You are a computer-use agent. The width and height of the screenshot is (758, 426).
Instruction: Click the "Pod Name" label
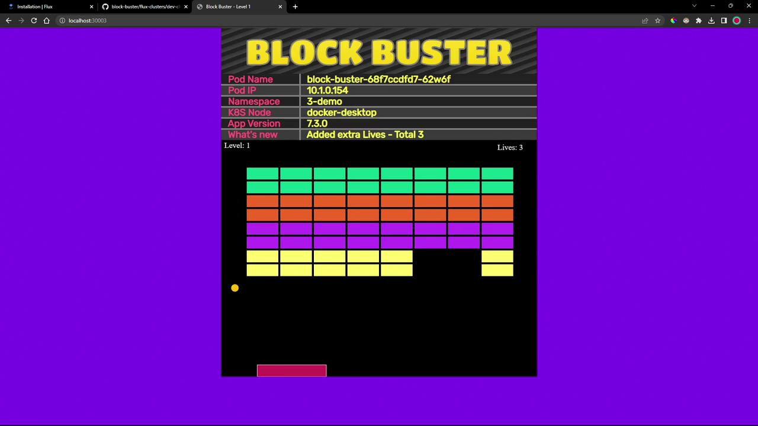coord(250,79)
